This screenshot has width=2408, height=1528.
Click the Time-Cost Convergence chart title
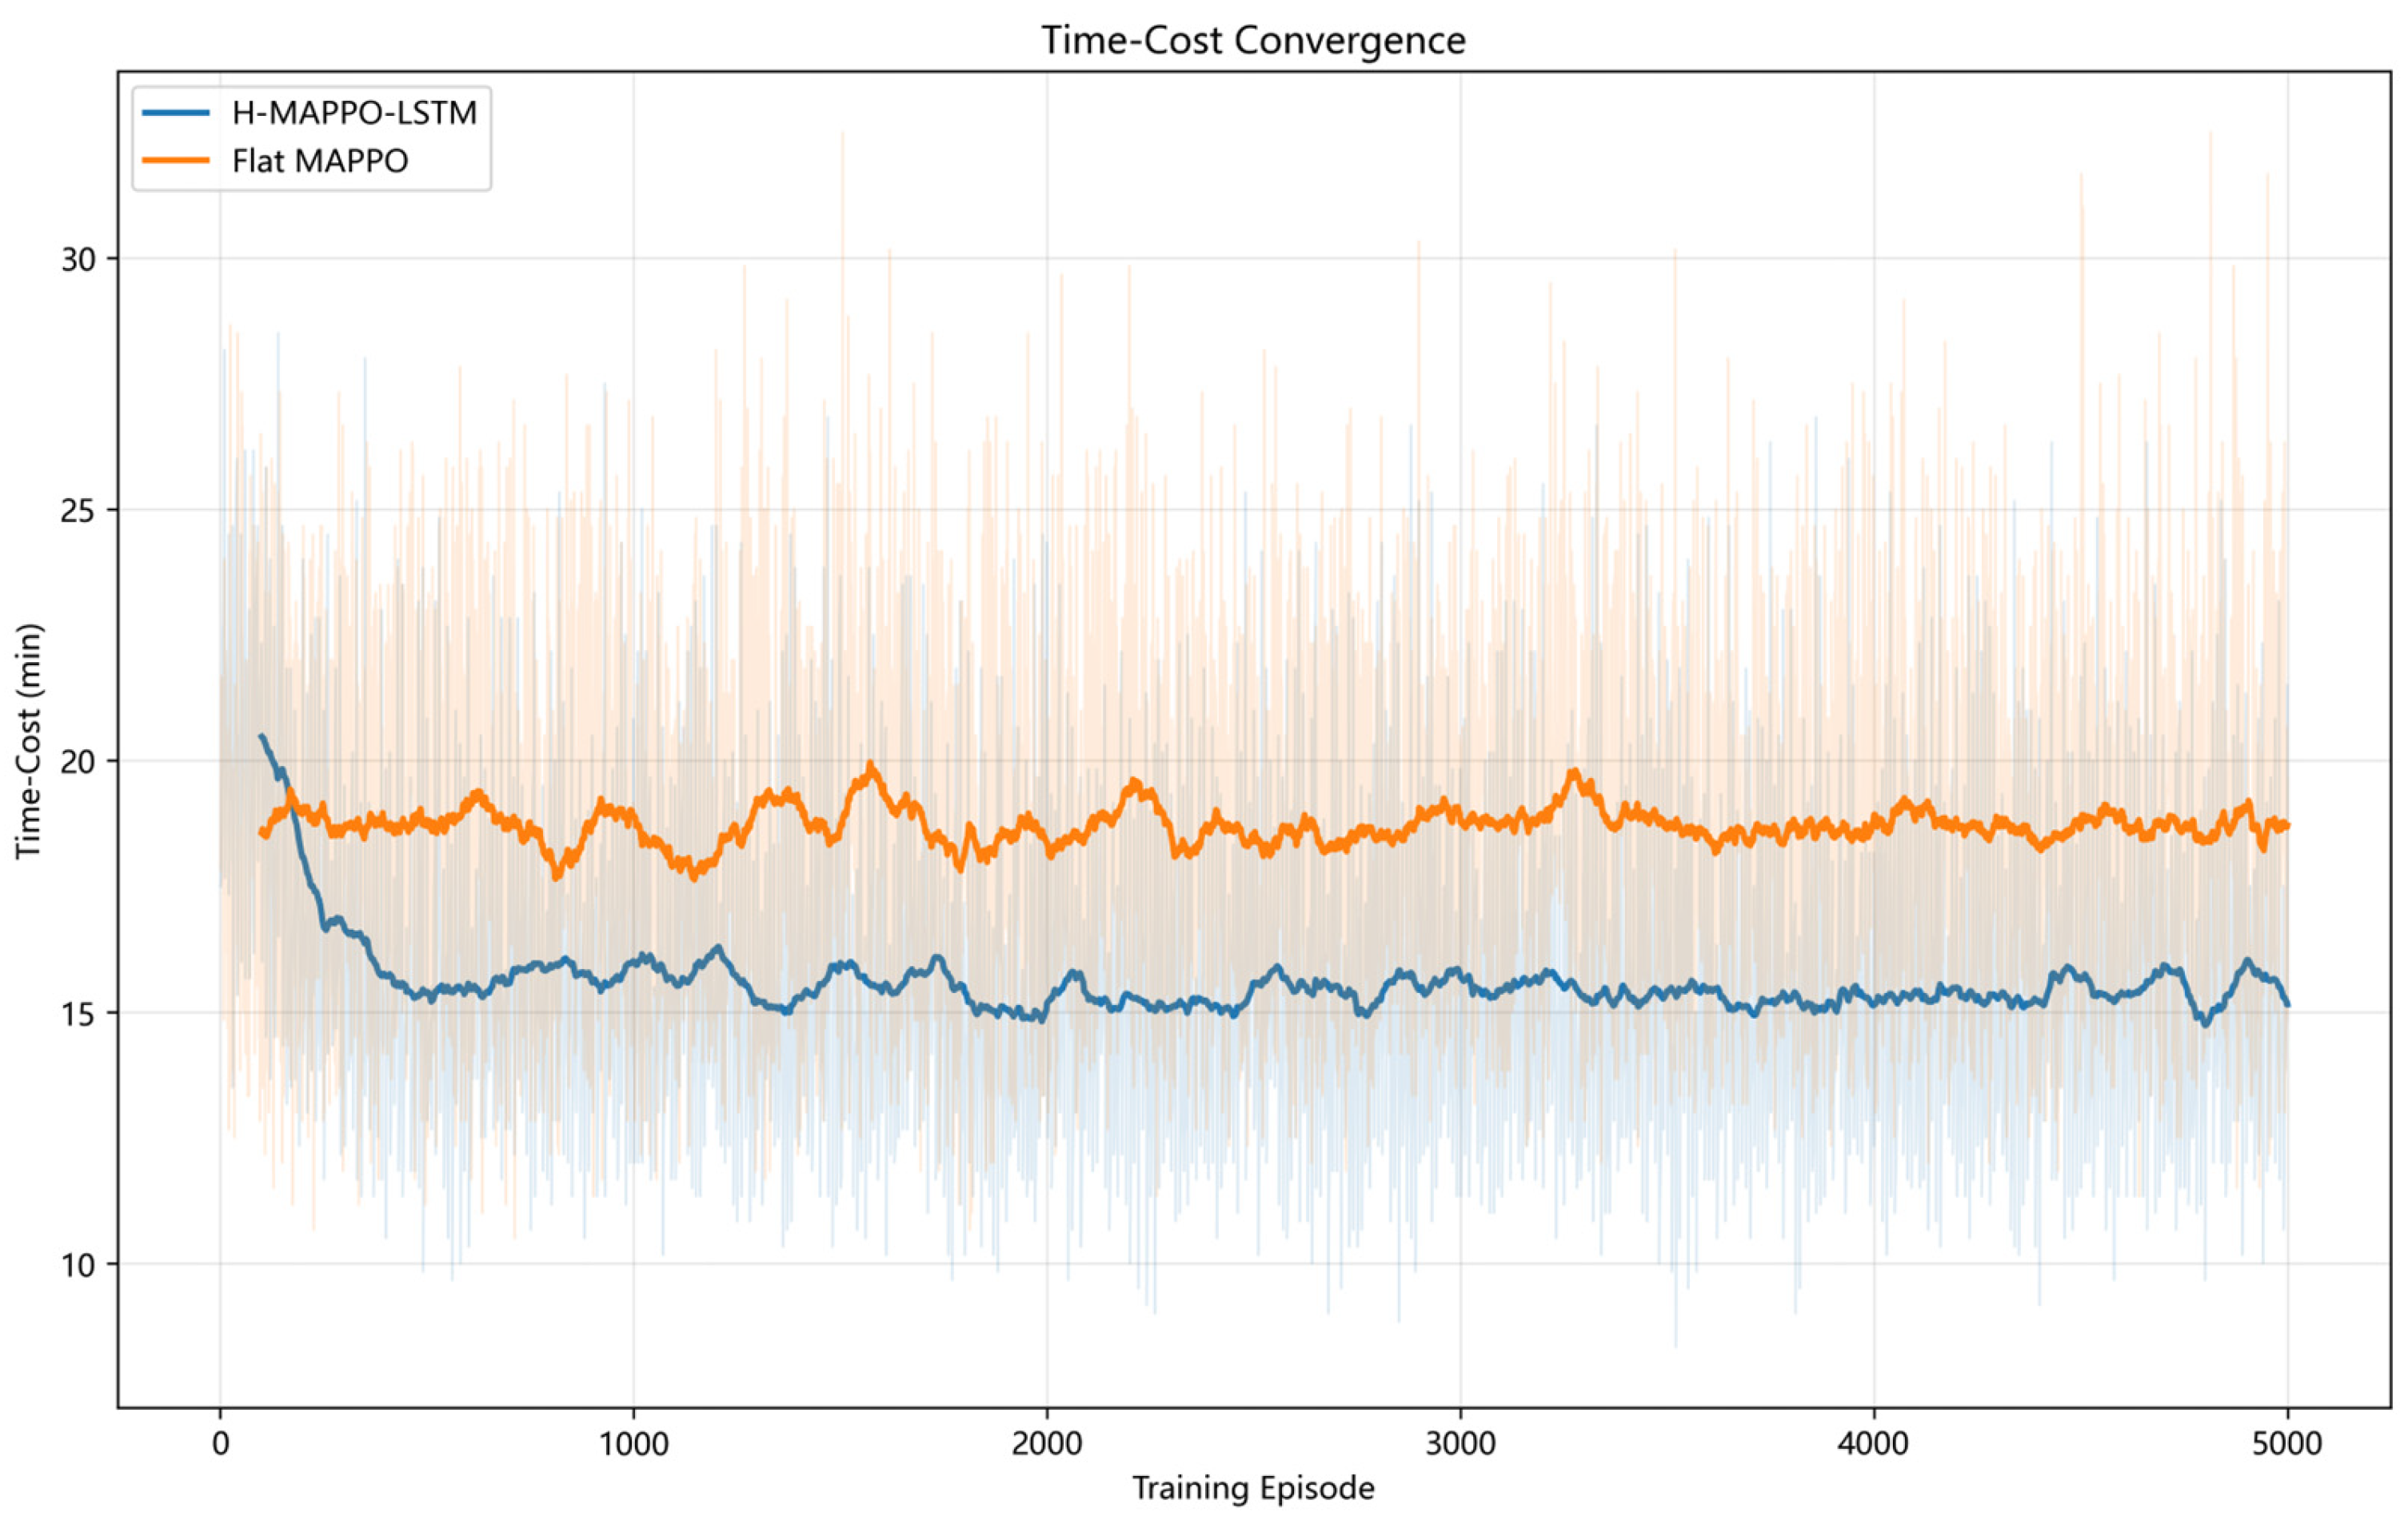tap(1253, 41)
